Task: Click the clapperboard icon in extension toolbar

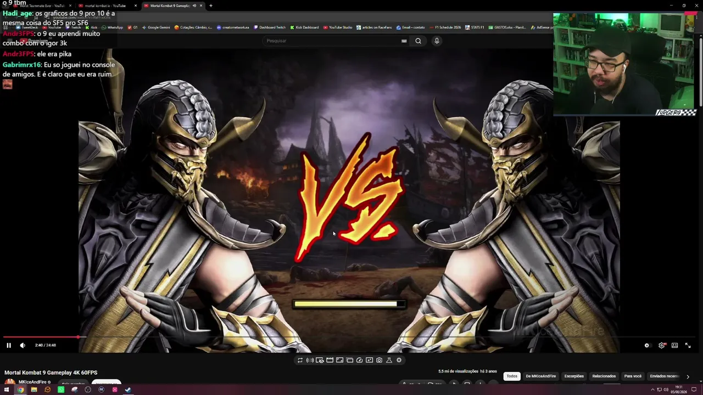Action: click(330, 360)
